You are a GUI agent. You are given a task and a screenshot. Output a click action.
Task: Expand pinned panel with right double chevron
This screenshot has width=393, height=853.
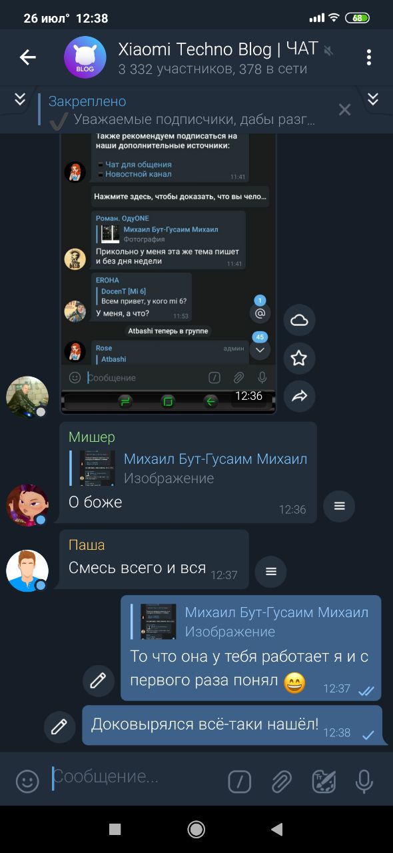point(373,99)
